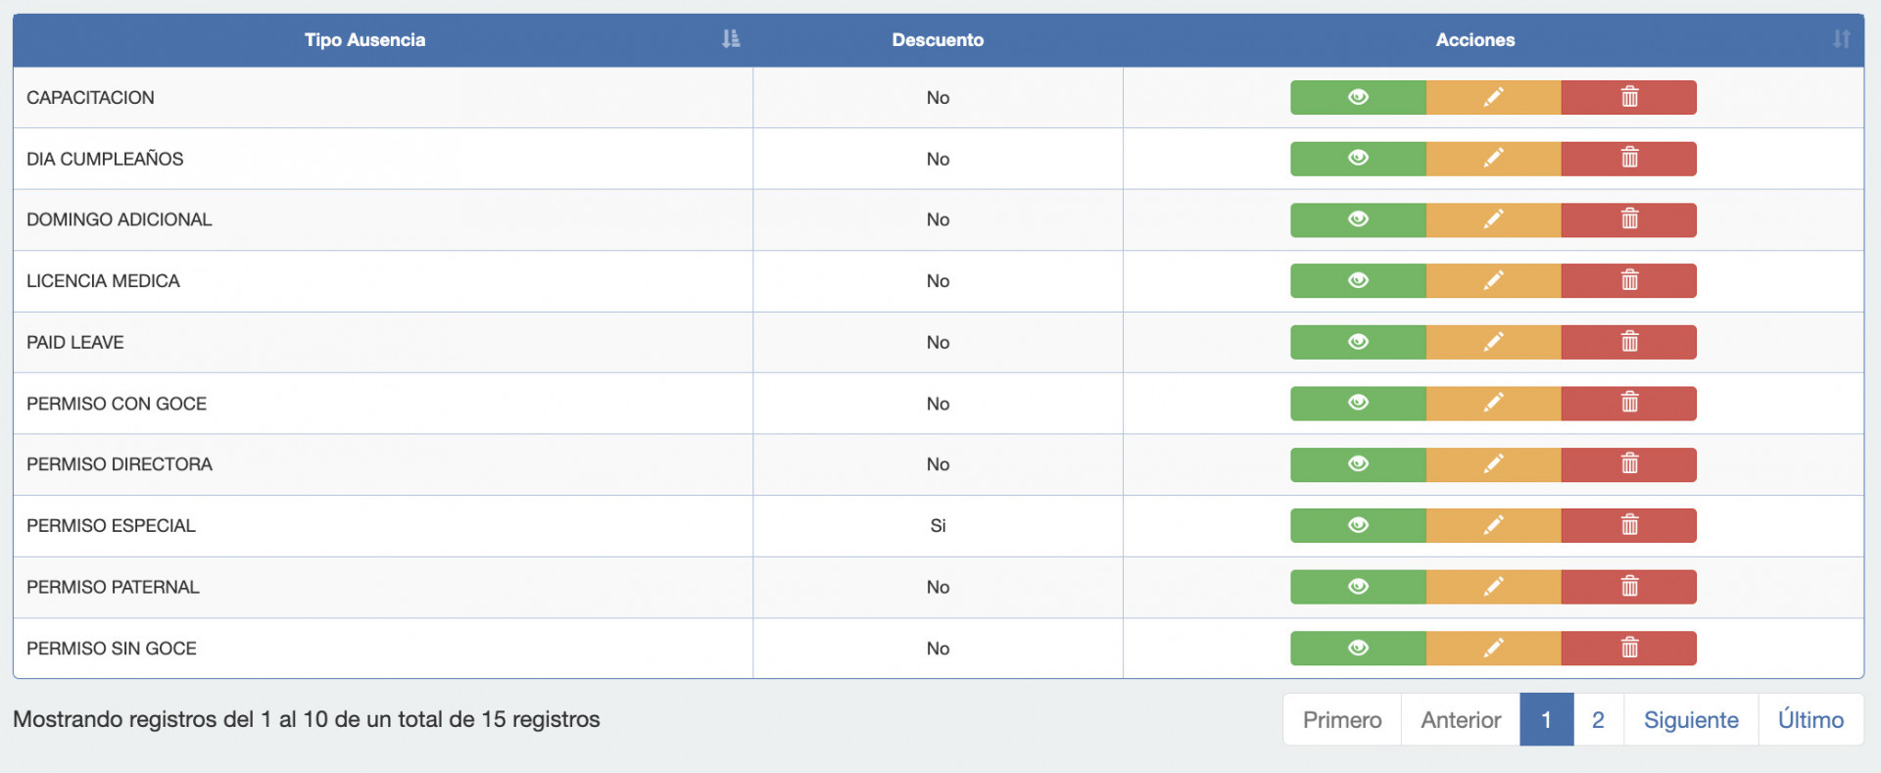
Task: Delete PERMISO ESPECIAL using trash icon
Action: coord(1629,526)
